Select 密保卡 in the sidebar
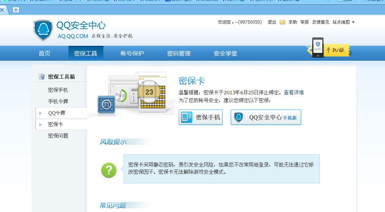 pos(56,124)
